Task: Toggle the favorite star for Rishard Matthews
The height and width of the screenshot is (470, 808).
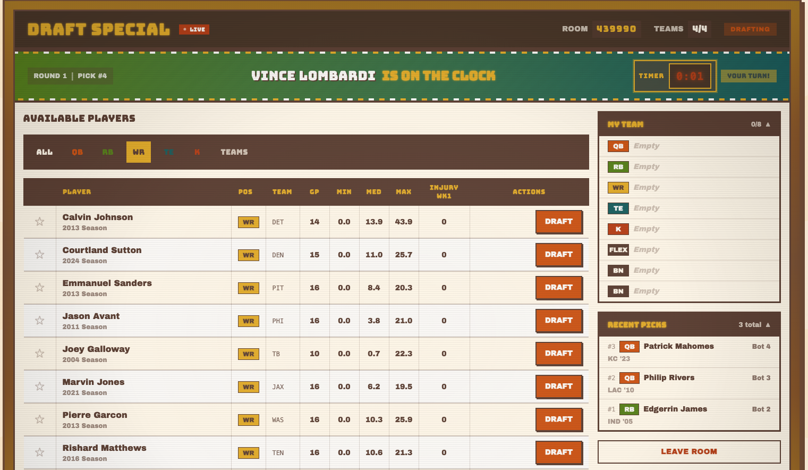Action: [x=39, y=452]
